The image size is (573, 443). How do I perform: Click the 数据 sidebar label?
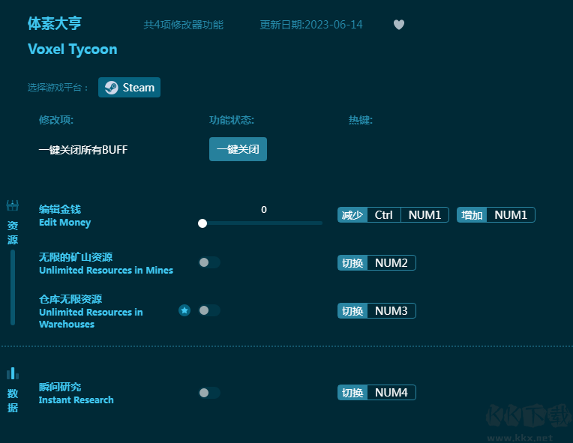click(13, 400)
